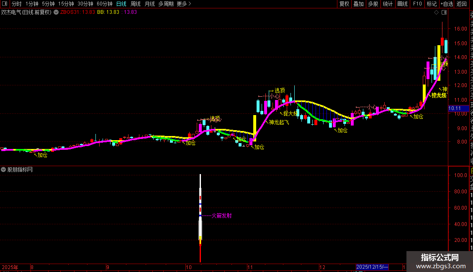Click the 火箭发射 signal label
473x272 pixels.
(x=222, y=216)
